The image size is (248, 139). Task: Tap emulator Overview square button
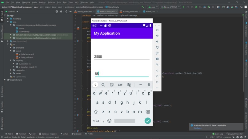(157, 82)
